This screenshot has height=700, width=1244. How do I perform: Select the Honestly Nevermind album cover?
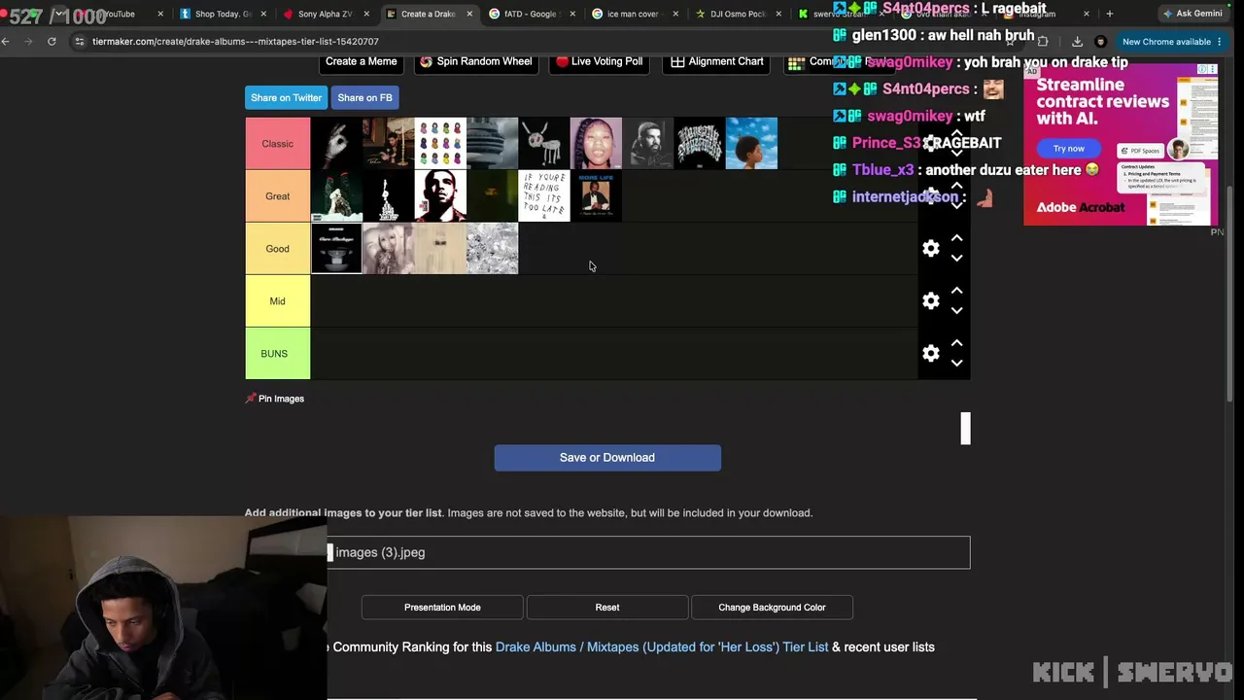pyautogui.click(x=700, y=144)
